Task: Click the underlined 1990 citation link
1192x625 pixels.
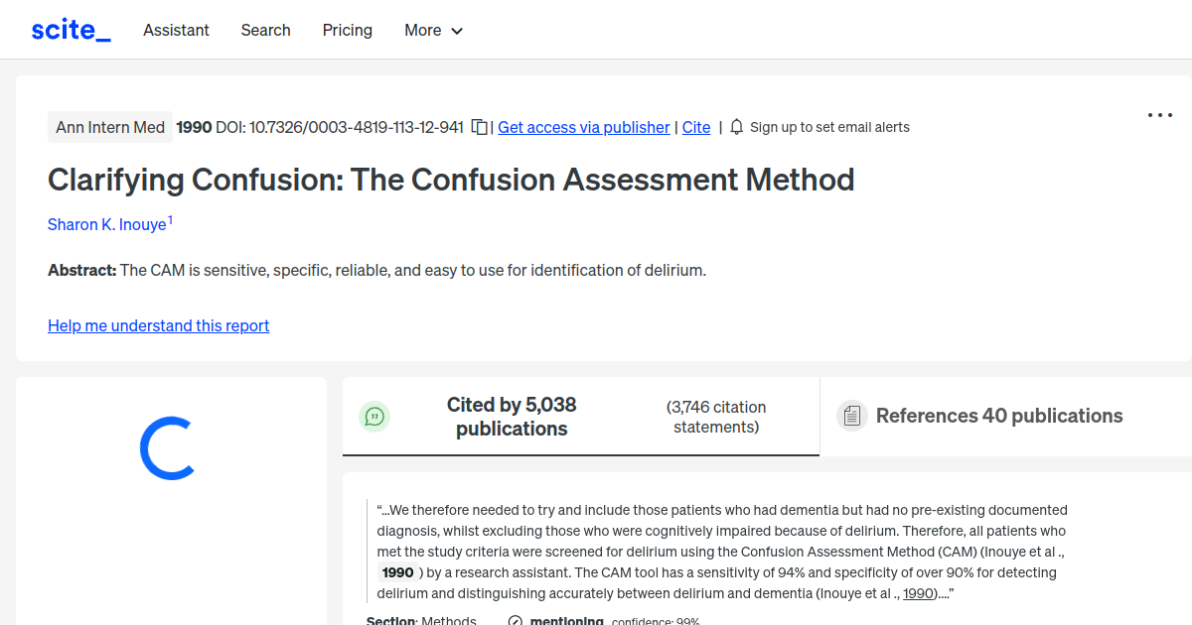Action: click(x=917, y=592)
